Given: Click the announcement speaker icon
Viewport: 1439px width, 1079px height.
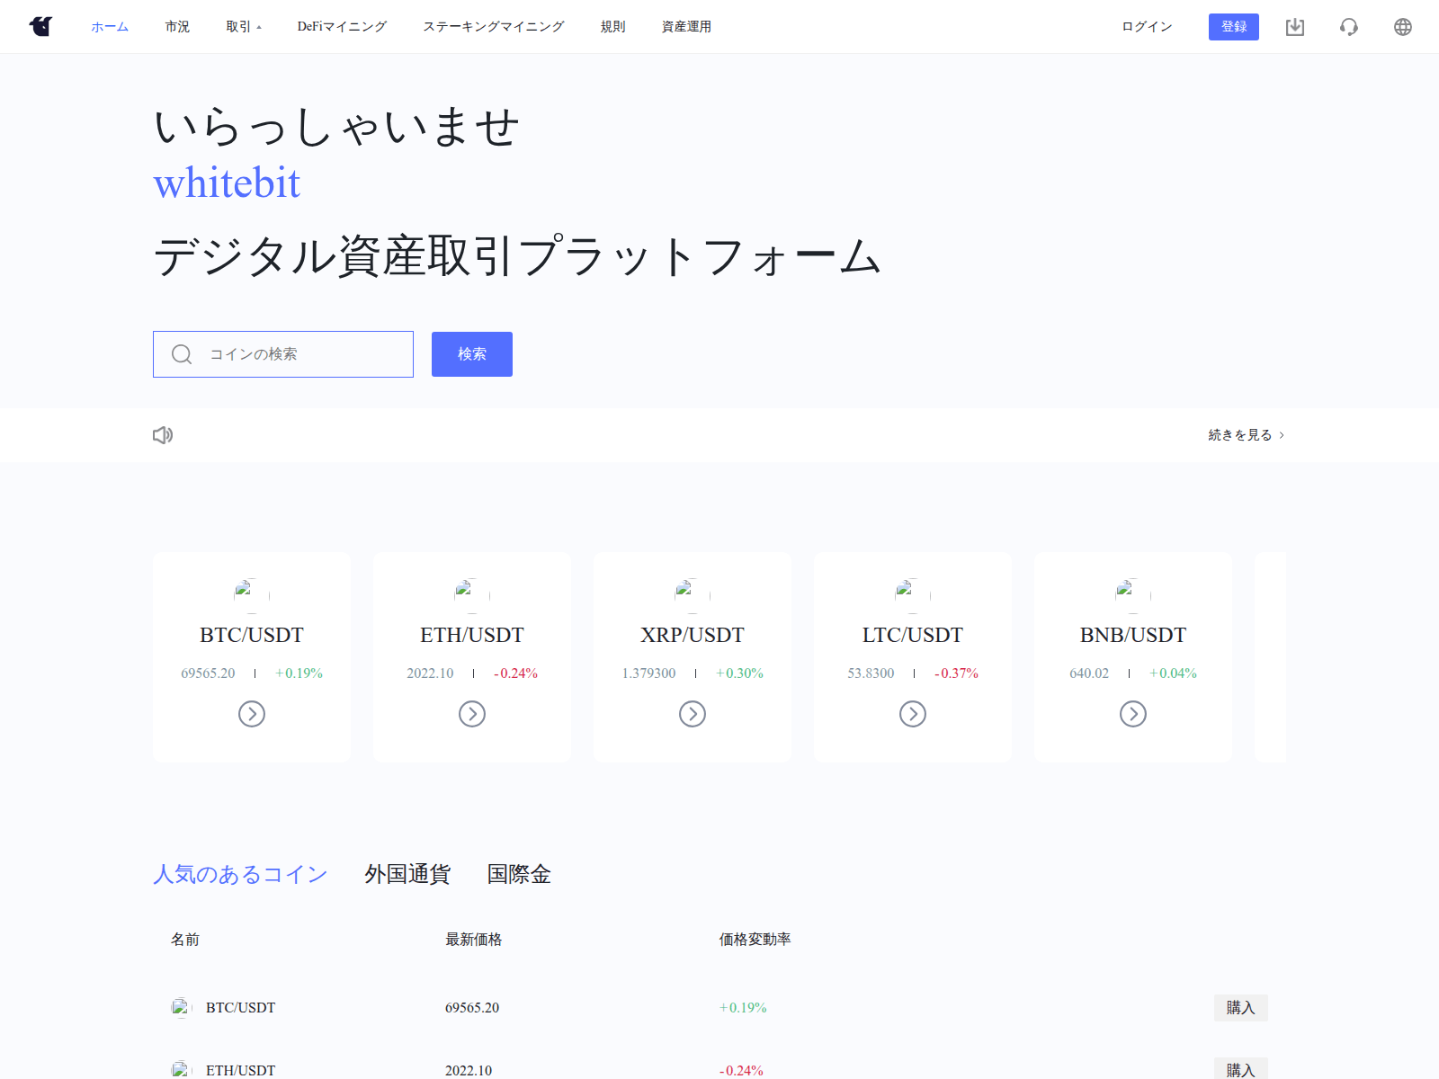Looking at the screenshot, I should (163, 434).
